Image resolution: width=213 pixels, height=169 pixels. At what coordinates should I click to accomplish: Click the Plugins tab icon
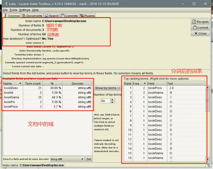click(x=82, y=16)
